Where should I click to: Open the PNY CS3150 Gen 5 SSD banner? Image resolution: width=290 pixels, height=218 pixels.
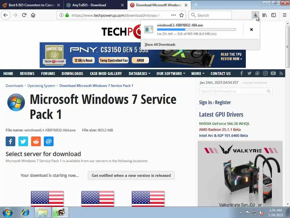143,55
